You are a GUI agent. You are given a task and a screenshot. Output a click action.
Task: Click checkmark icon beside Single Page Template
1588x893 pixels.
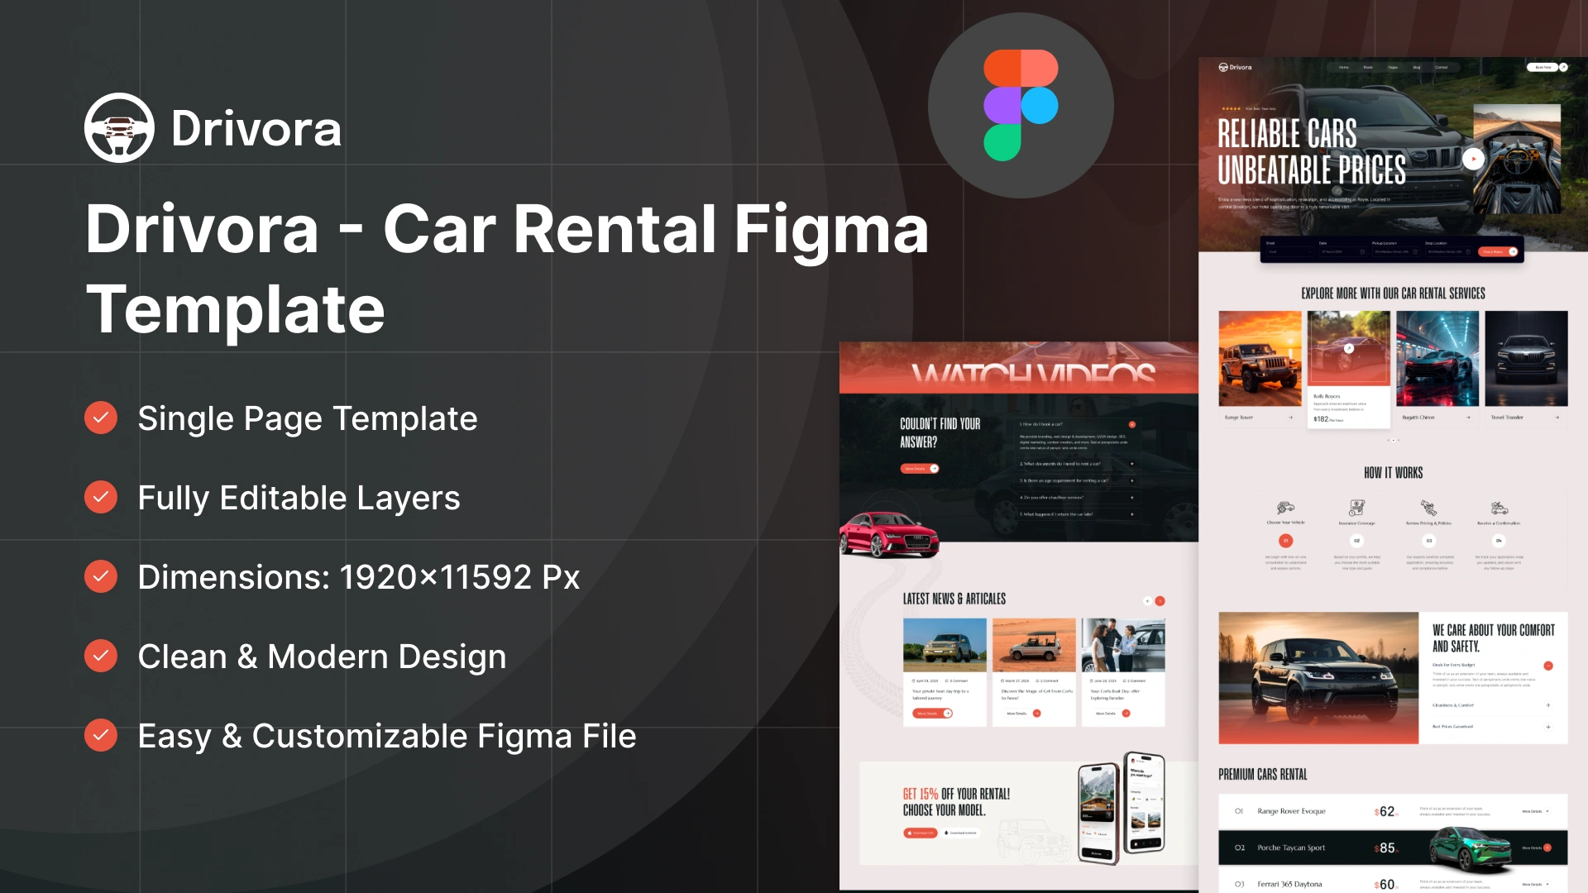[101, 418]
